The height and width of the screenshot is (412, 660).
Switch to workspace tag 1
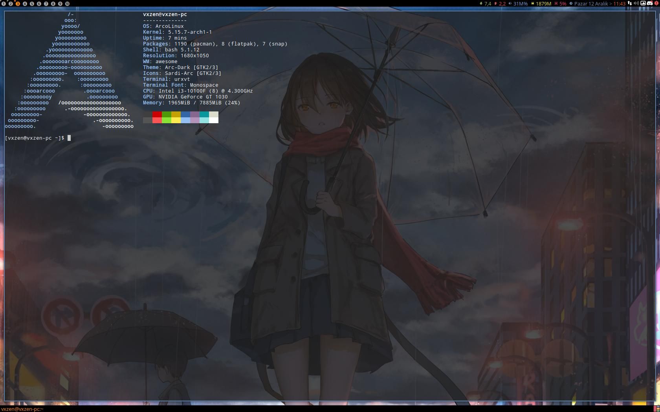[4, 4]
